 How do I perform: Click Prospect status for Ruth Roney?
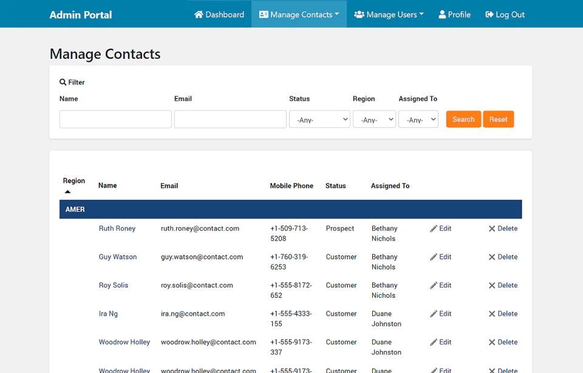[x=340, y=229]
